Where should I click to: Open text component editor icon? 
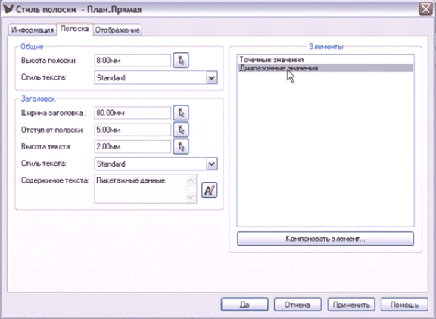[x=209, y=190]
